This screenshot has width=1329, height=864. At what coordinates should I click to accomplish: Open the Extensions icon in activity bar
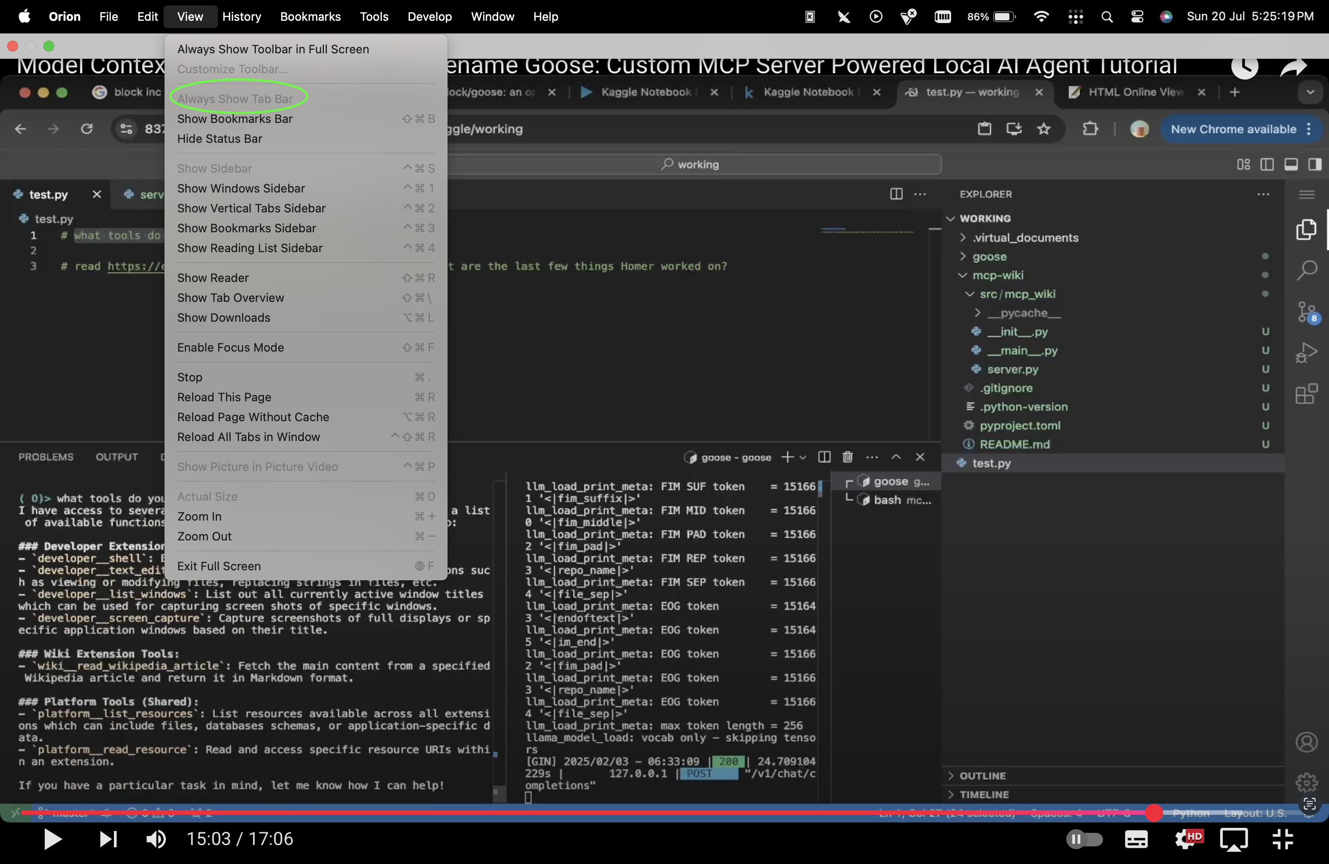[x=1306, y=394]
